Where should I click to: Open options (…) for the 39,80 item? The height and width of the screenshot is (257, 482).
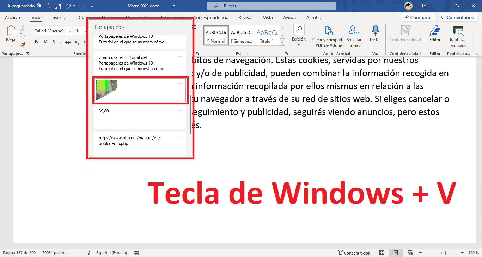tap(179, 110)
